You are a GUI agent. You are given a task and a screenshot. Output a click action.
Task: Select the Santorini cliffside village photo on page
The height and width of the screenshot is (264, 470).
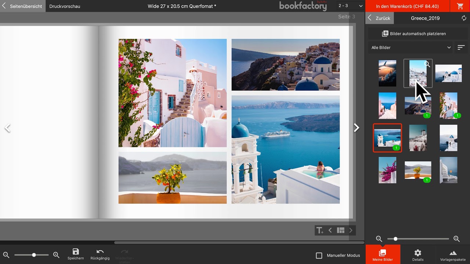tap(286, 65)
